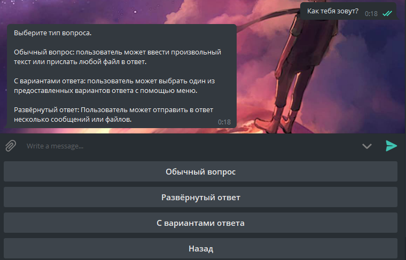Click the double checkmark read receipt
This screenshot has height=260, width=406.
(387, 13)
